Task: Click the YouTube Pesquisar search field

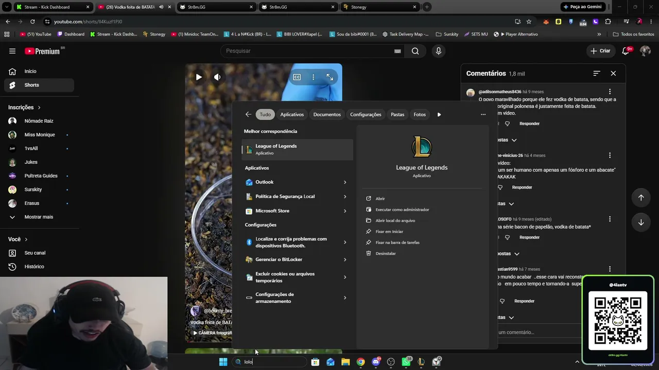Action: (313, 51)
